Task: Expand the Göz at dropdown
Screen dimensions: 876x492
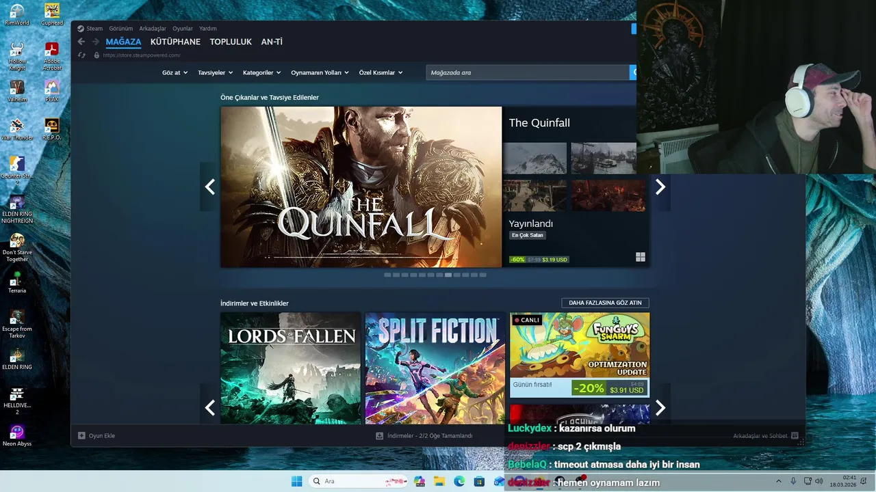Action: pos(175,72)
